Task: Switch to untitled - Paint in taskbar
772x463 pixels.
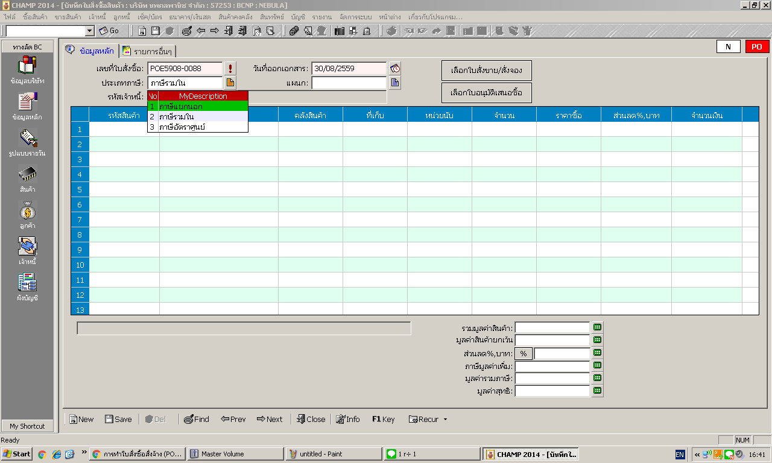Action: (334, 454)
